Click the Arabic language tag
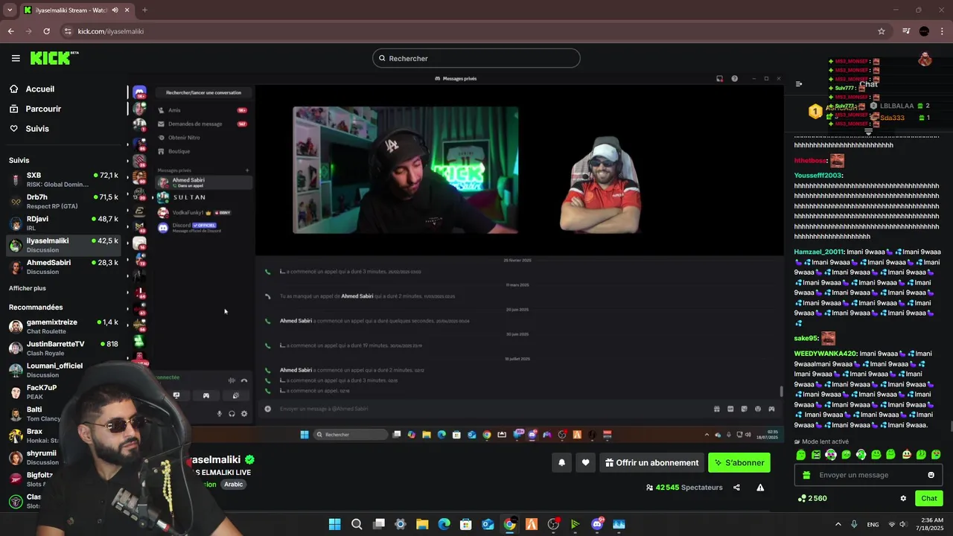This screenshot has width=953, height=536. coord(234,484)
